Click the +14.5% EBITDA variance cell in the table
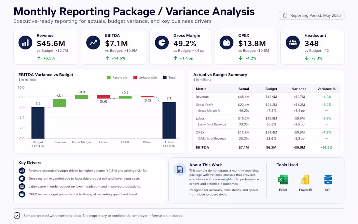The width and height of the screenshot is (358, 224). (x=326, y=147)
